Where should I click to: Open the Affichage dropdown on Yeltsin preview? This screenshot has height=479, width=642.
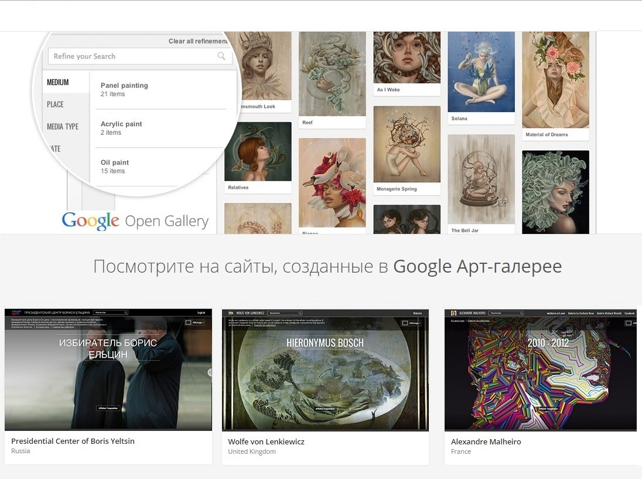click(x=195, y=322)
